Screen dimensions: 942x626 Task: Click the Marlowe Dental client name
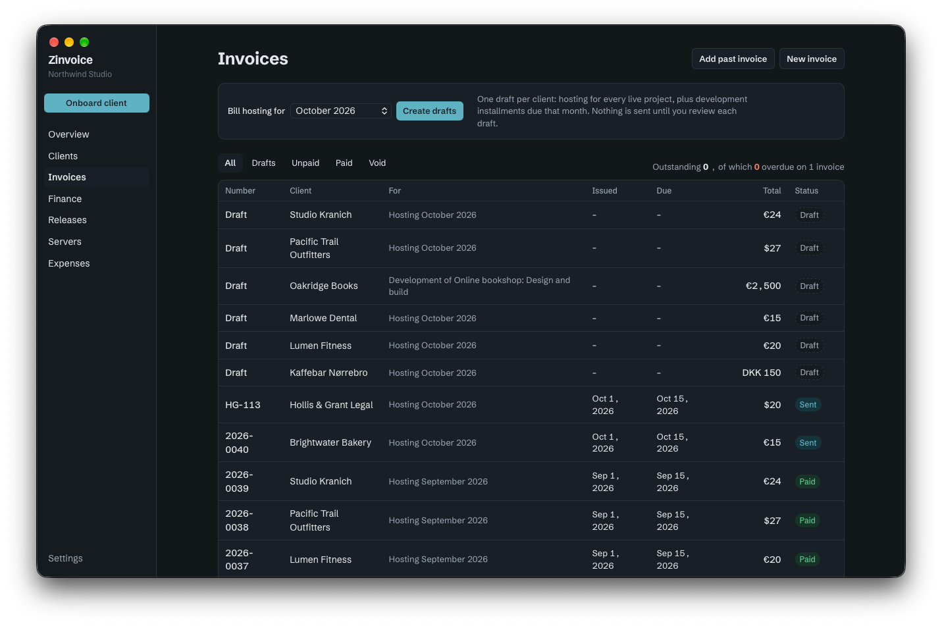tap(323, 318)
